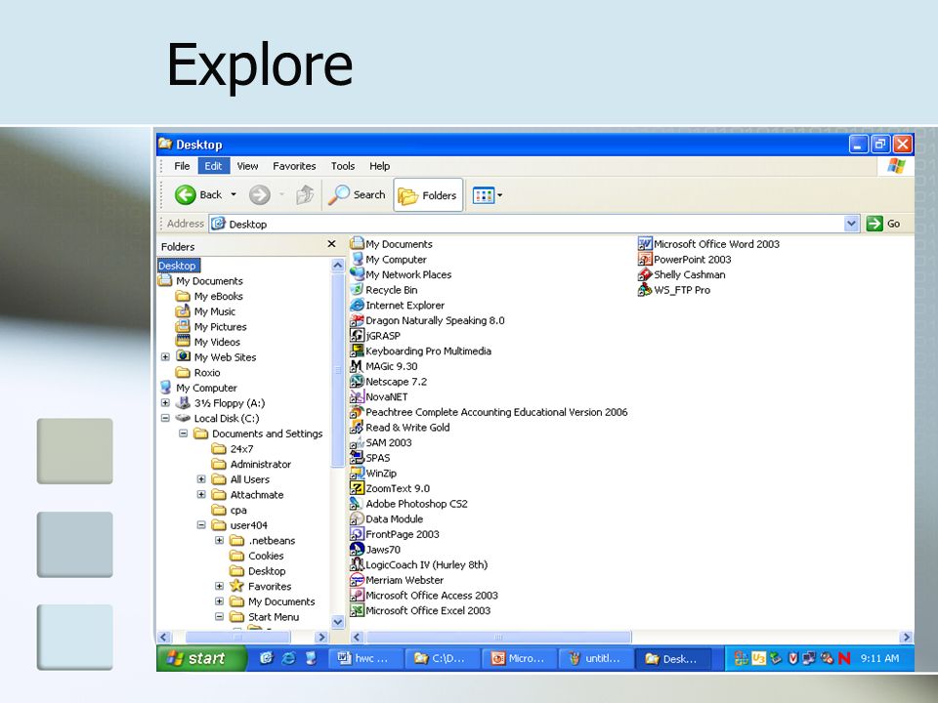938x703 pixels.
Task: Open the File menu
Action: click(x=182, y=166)
